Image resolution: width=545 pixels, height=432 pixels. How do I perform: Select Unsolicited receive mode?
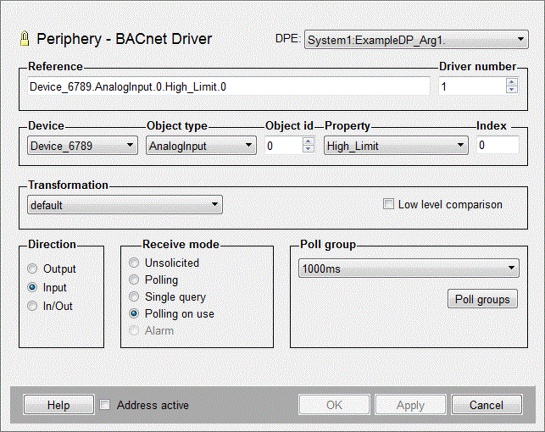click(134, 263)
